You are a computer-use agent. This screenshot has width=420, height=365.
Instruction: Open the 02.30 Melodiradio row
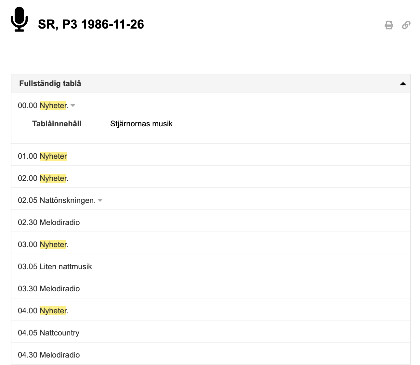49,222
